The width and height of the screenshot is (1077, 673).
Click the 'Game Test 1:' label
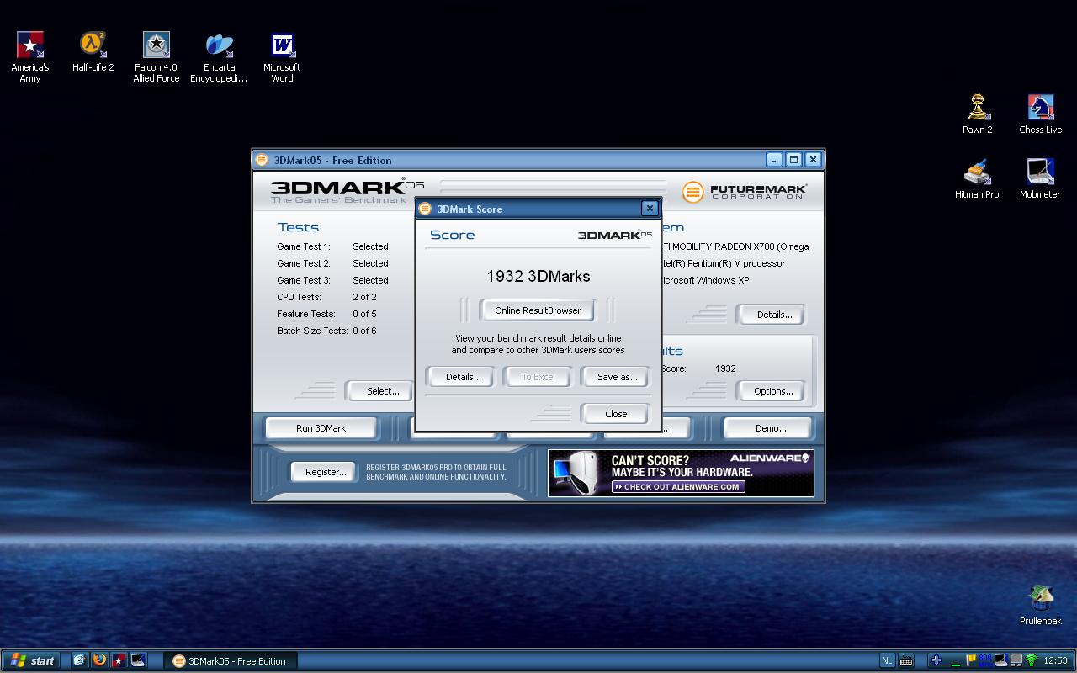coord(304,246)
